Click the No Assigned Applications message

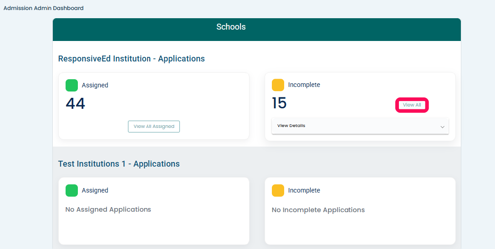pos(108,209)
